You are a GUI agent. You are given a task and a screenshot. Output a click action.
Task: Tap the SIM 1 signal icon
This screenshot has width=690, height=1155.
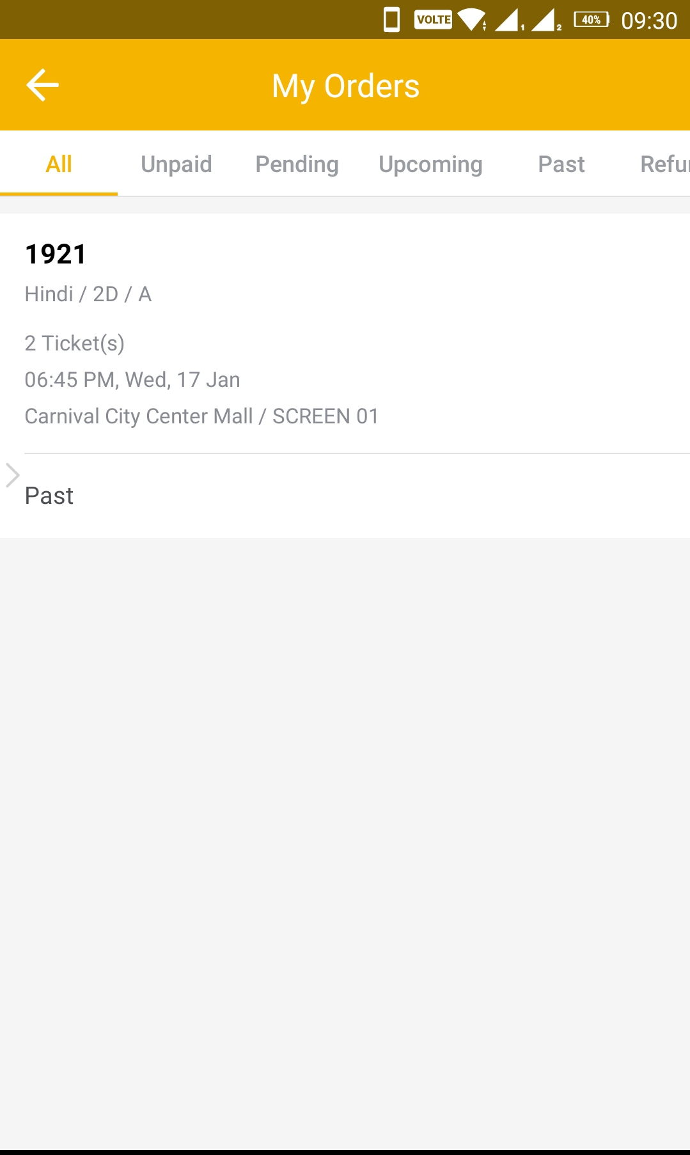click(509, 20)
